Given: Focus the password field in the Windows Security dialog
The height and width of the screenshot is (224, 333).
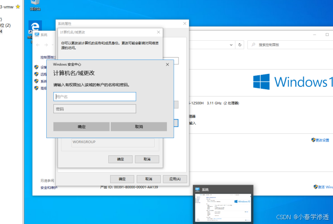Looking at the screenshot, I should (95, 109).
